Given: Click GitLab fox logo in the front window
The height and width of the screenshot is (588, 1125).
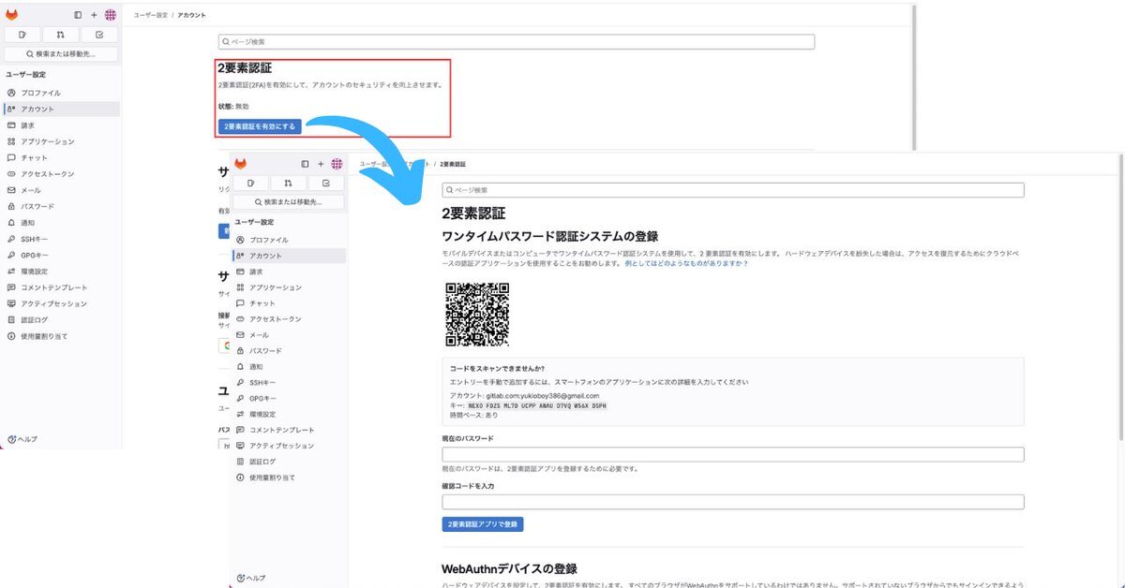Looking at the screenshot, I should tap(241, 163).
